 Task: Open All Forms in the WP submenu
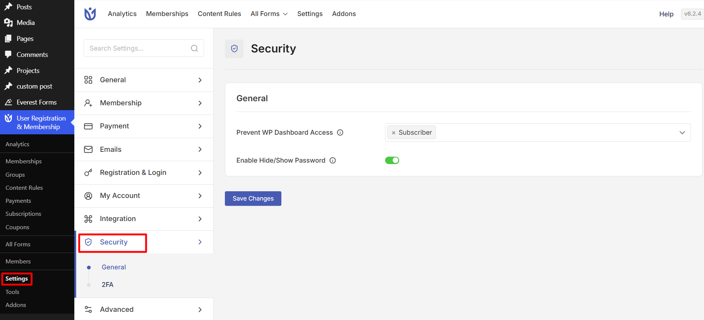pyautogui.click(x=18, y=244)
